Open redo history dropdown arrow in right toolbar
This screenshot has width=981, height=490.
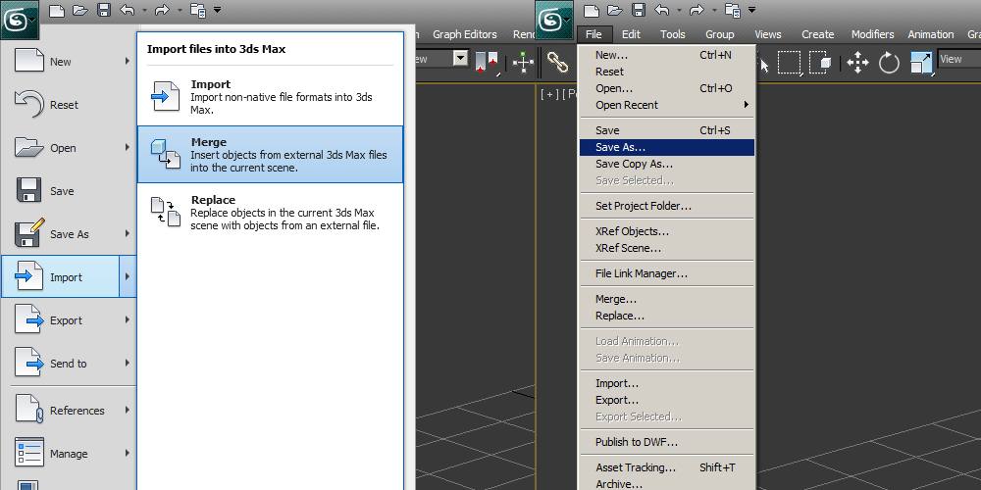pyautogui.click(x=714, y=10)
